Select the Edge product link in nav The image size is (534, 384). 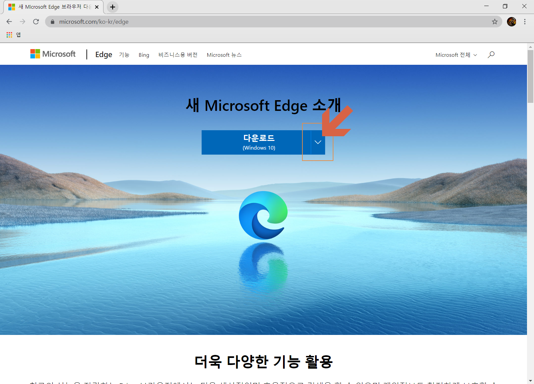(x=104, y=55)
